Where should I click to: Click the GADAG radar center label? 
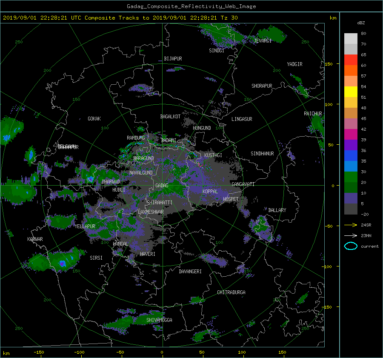pyautogui.click(x=162, y=186)
